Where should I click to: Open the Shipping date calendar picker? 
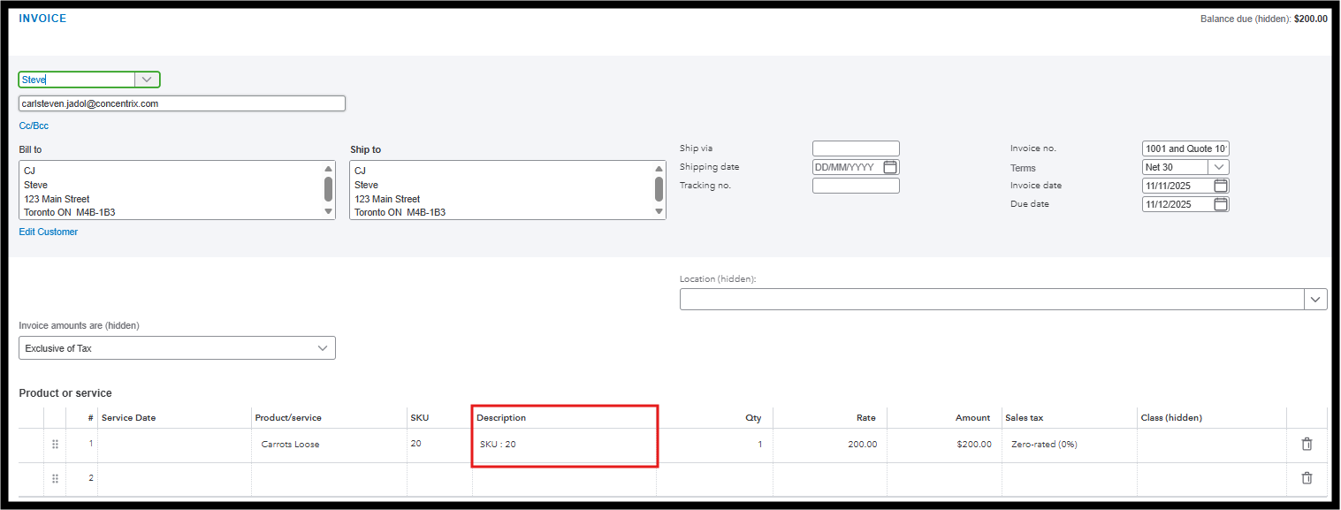890,167
